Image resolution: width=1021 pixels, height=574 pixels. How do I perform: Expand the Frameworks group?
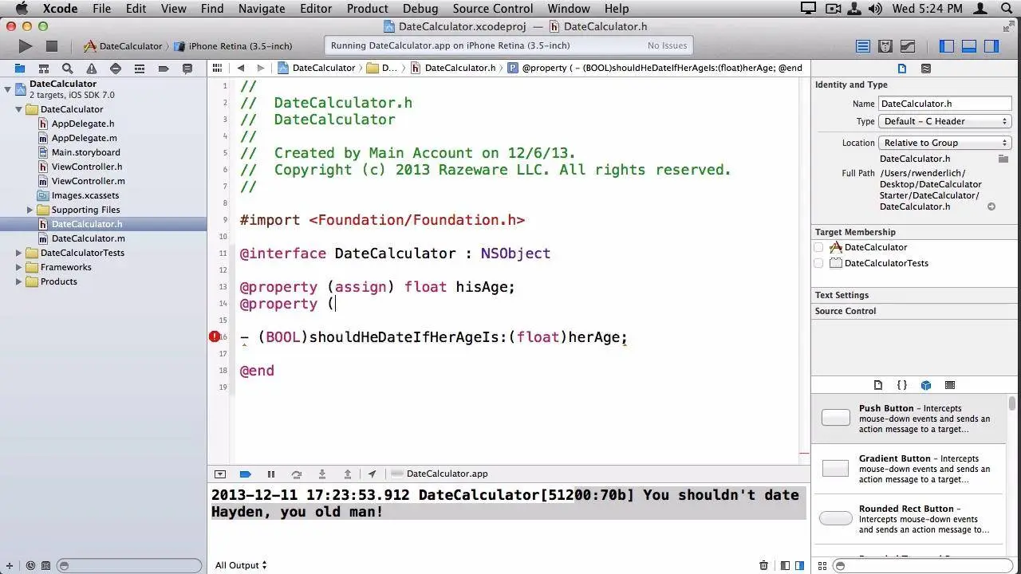pyautogui.click(x=19, y=267)
